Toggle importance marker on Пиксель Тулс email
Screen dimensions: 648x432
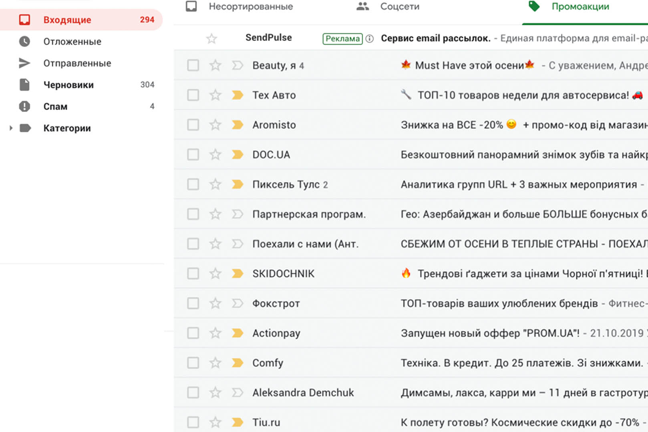(237, 184)
